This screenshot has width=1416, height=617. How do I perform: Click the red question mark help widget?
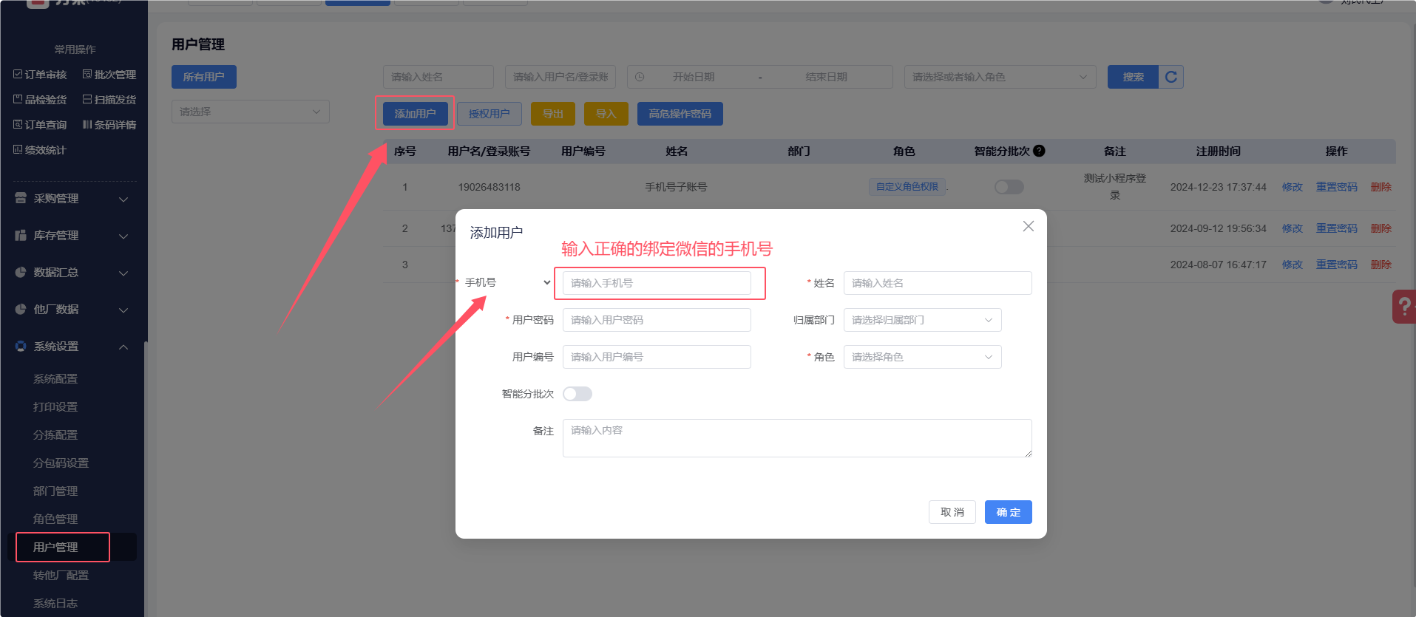(1404, 307)
